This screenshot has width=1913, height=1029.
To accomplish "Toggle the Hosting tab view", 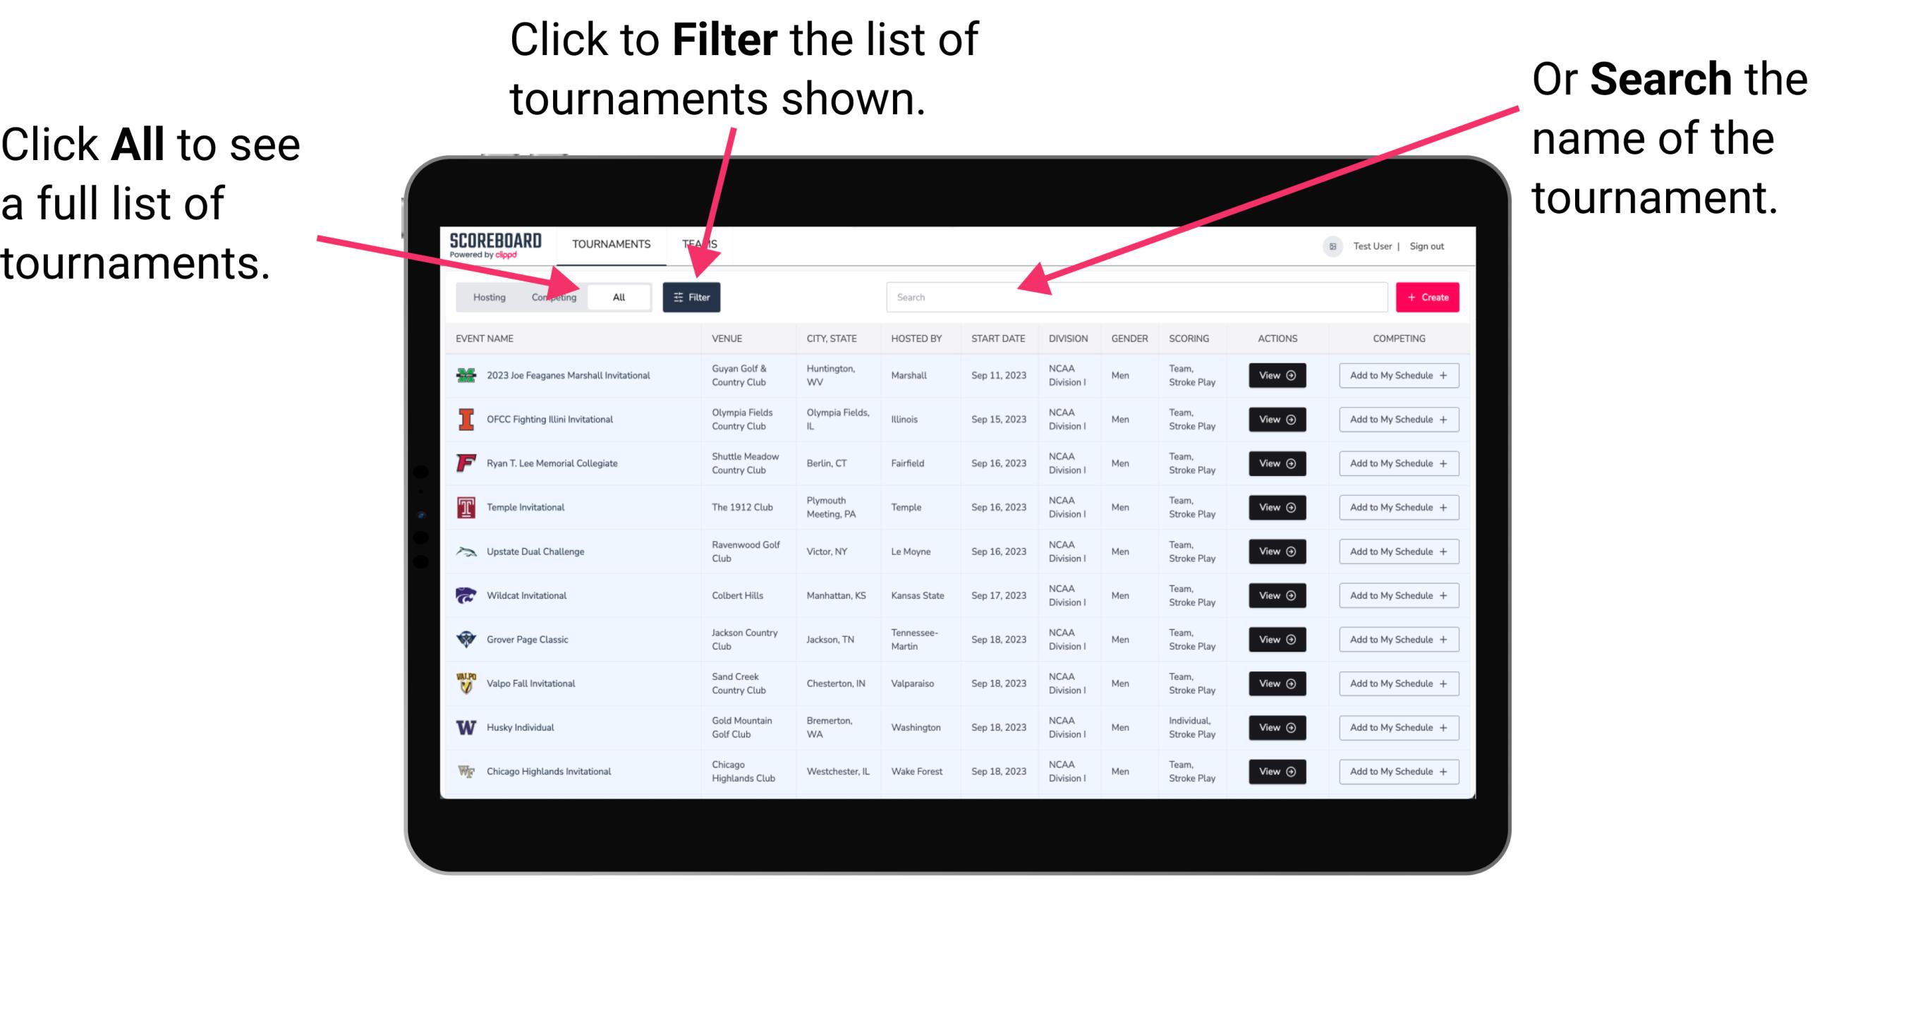I will point(485,296).
